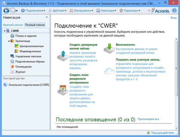Click the cloud account icon

pos(109,71)
